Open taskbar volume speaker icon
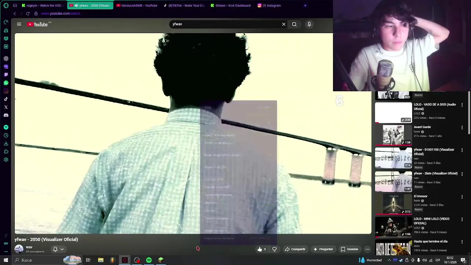 pos(425,260)
